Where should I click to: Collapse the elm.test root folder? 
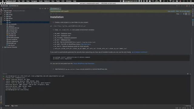(x=3, y=11)
